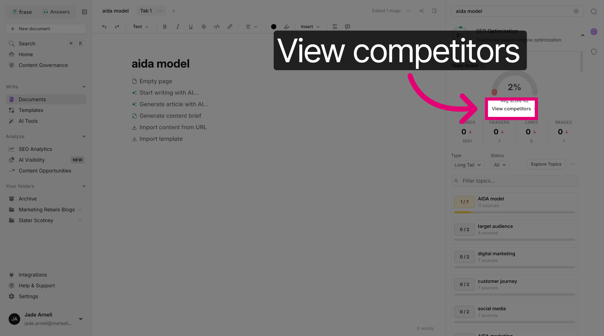Open the Insert dropdown menu
The width and height of the screenshot is (604, 336).
coord(310,27)
